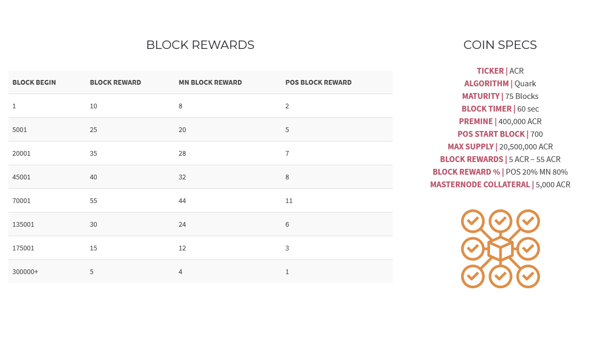Click the bottom-center checkmark circle icon

click(x=501, y=277)
